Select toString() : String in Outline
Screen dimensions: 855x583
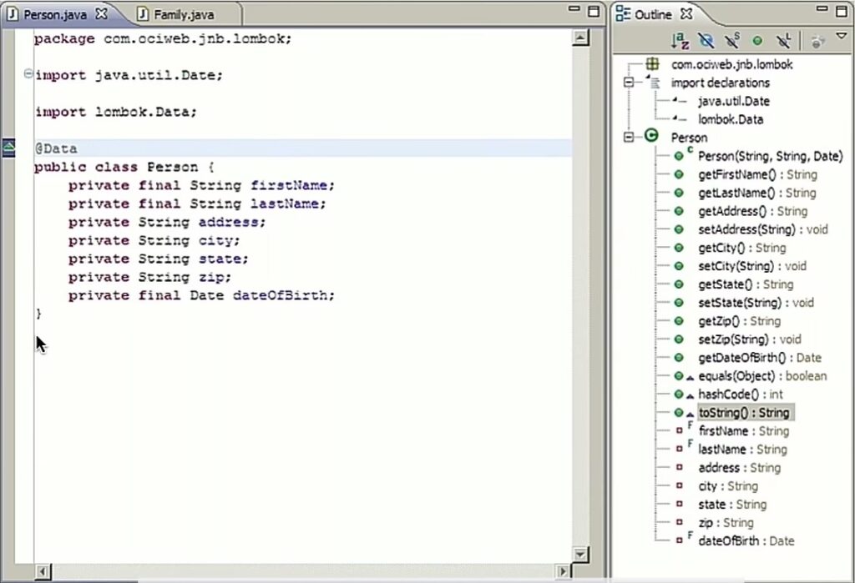(743, 413)
